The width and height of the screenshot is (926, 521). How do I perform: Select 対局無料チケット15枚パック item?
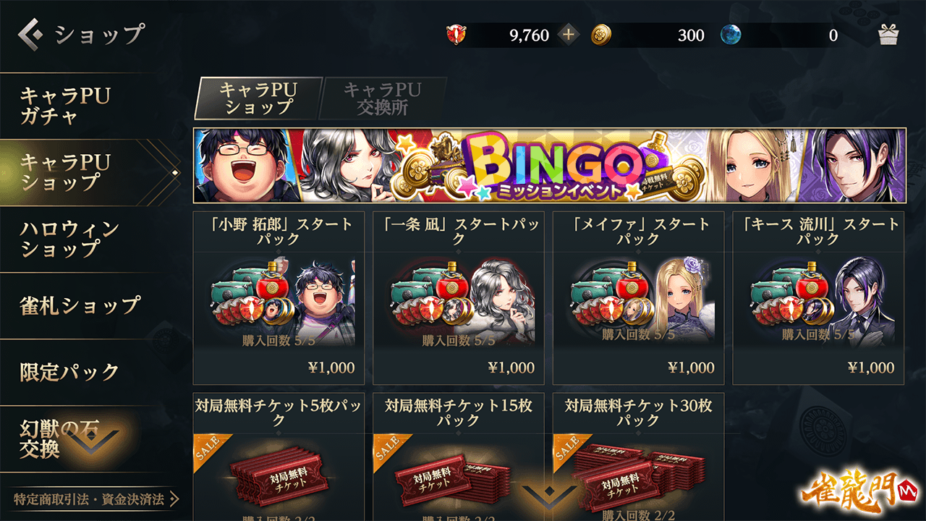pos(459,457)
